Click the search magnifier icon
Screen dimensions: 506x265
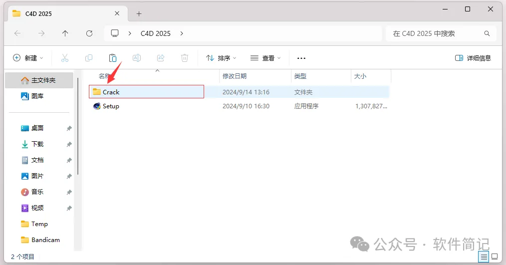(x=487, y=33)
